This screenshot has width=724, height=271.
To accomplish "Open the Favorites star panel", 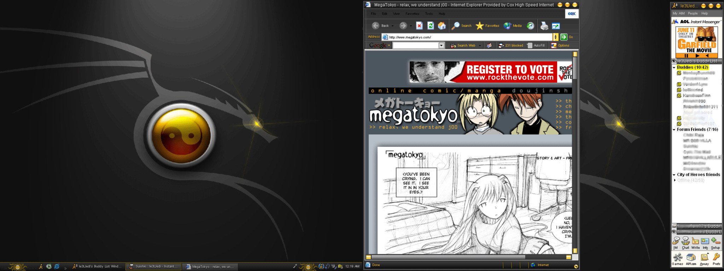I will (487, 26).
